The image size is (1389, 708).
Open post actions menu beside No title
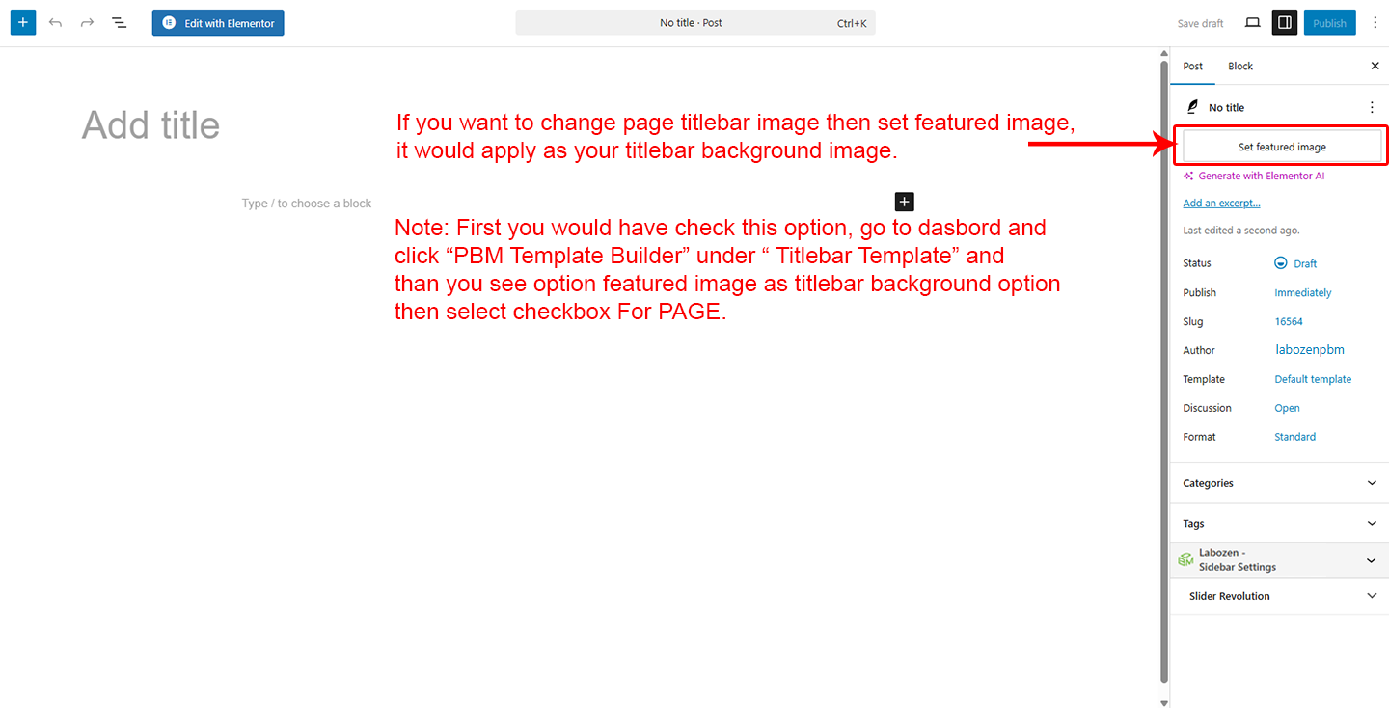(1372, 108)
